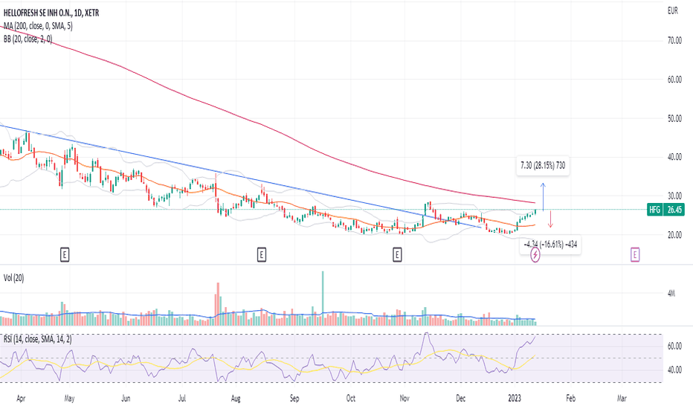
Task: Select the RSI (14, close, SMA, 14, 2) legend
Action: coord(38,339)
